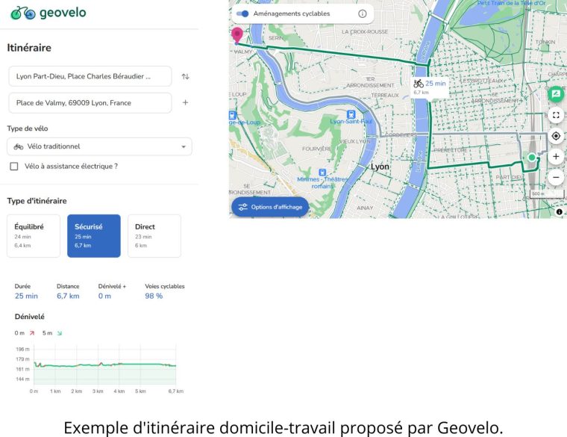Click the 500 m map scale bar
Screen dimensions: 567x437
tap(546, 194)
